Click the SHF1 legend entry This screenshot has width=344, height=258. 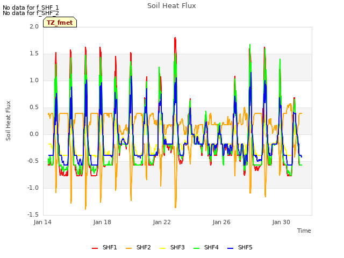click(104, 247)
